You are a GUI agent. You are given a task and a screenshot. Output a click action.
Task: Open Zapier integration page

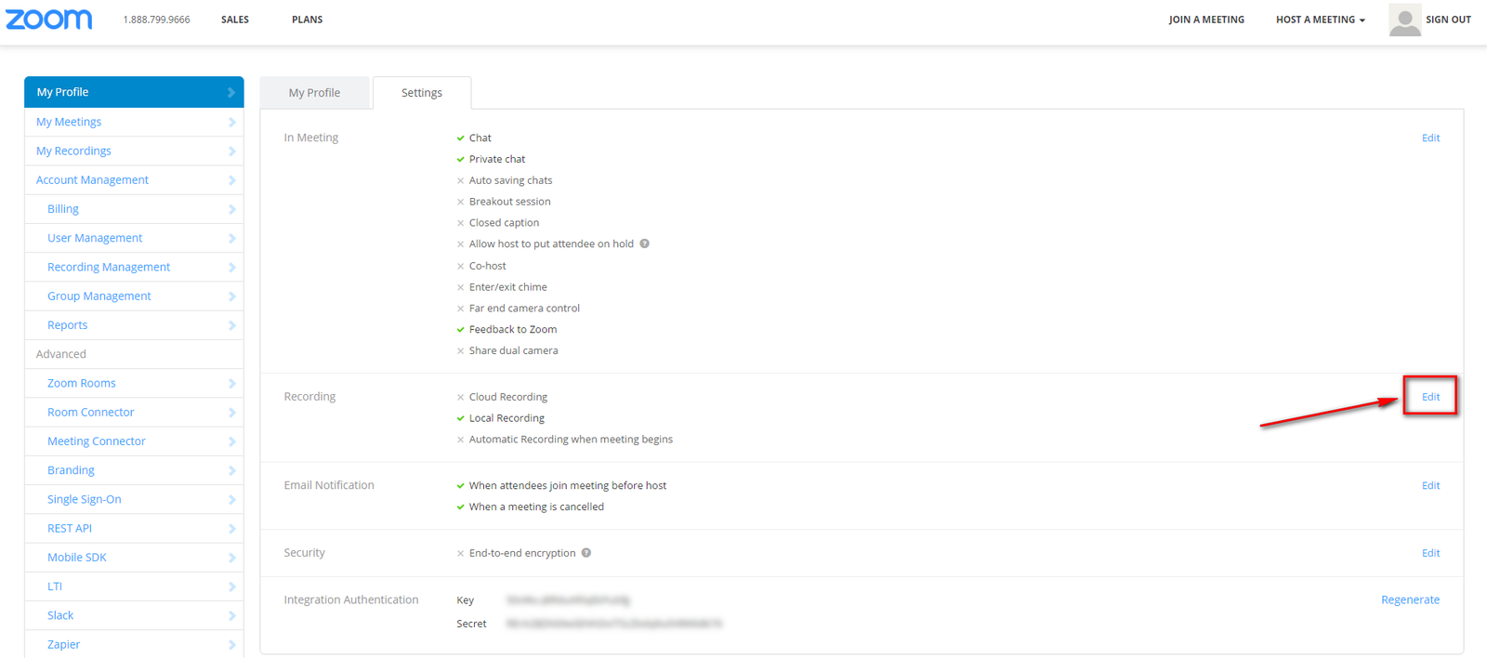point(64,644)
